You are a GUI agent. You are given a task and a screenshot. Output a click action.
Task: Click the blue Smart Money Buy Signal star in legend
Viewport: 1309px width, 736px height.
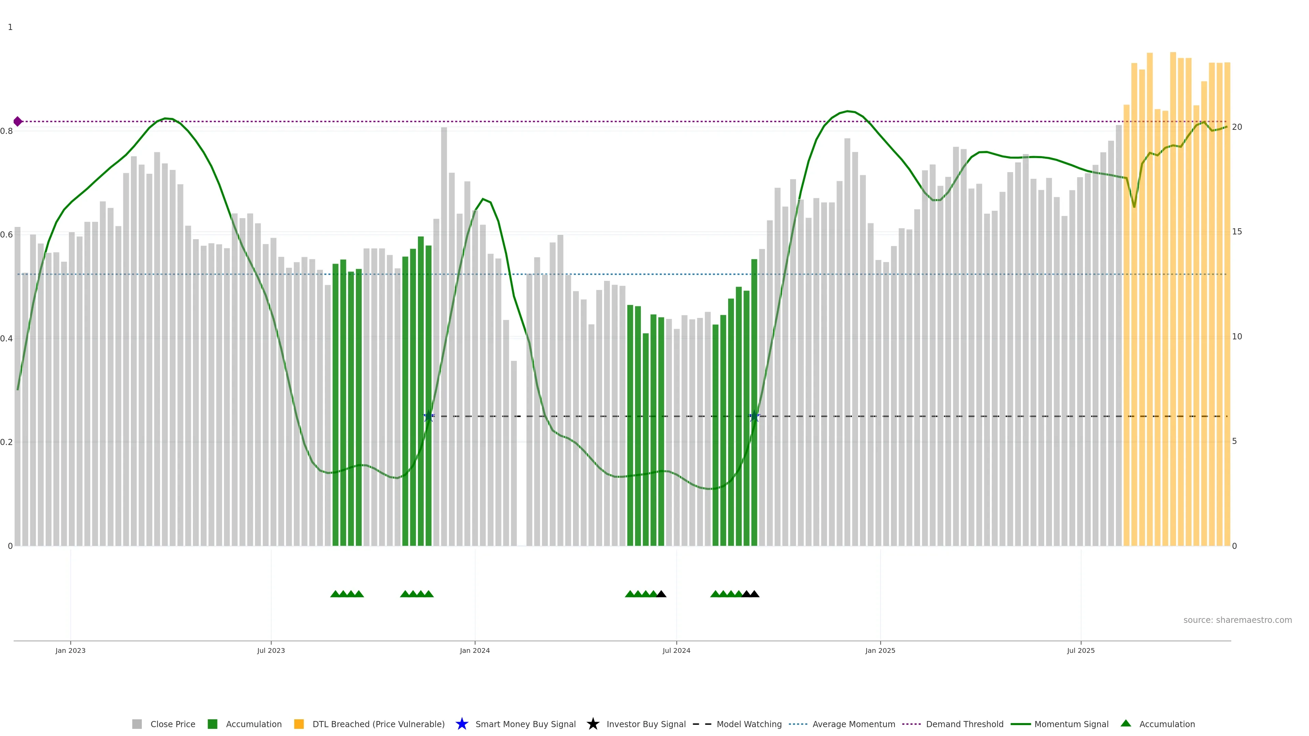pyautogui.click(x=462, y=724)
